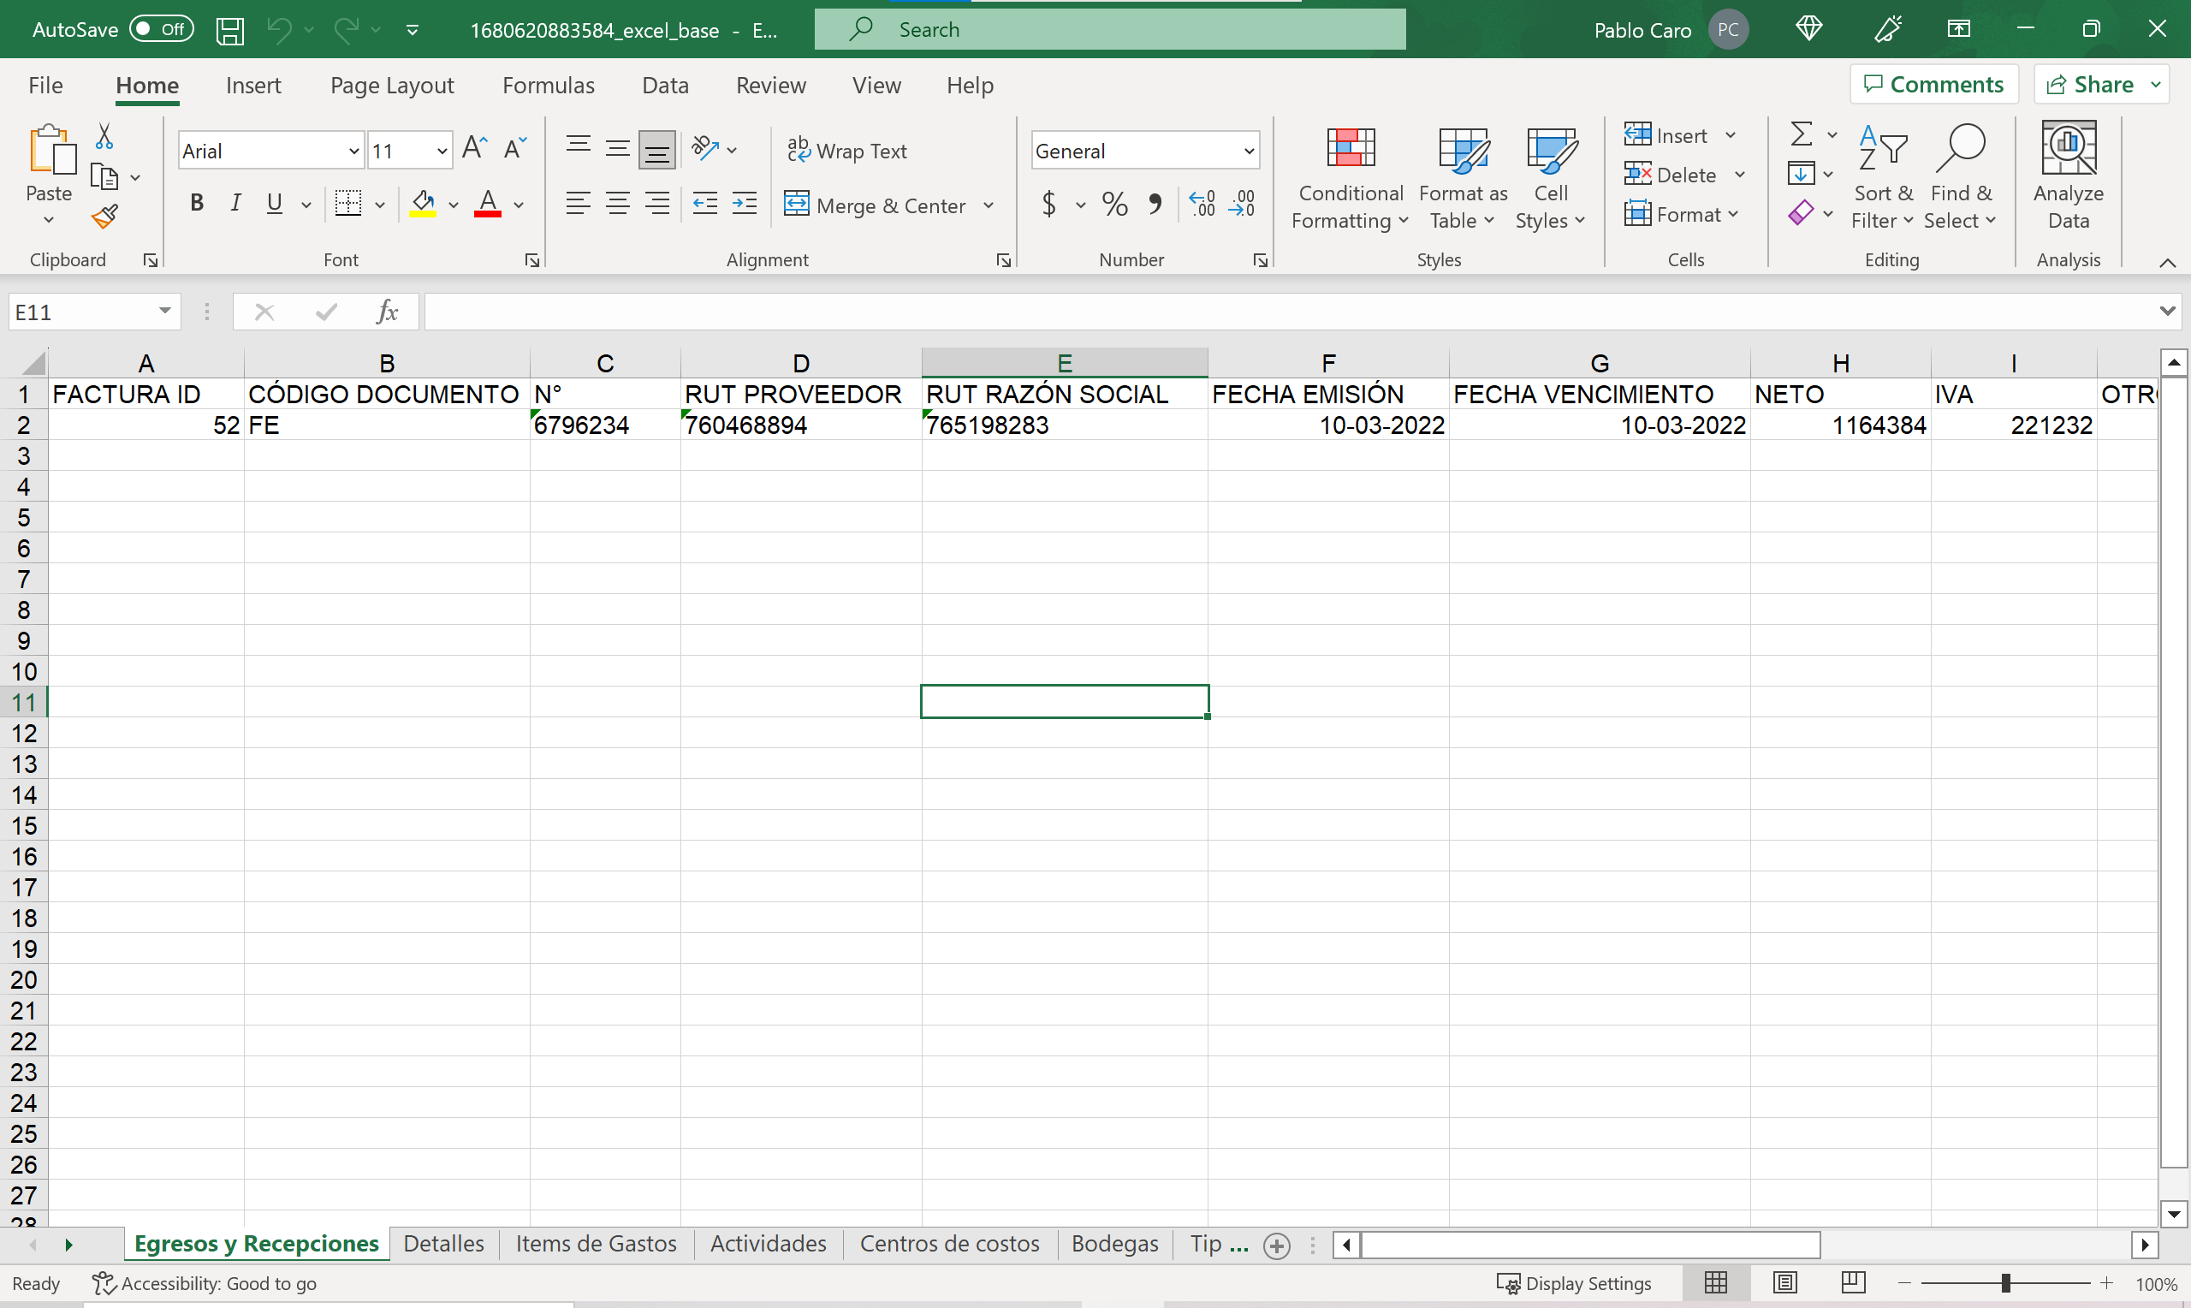Toggle Wrap Text option
The image size is (2191, 1308).
847,151
